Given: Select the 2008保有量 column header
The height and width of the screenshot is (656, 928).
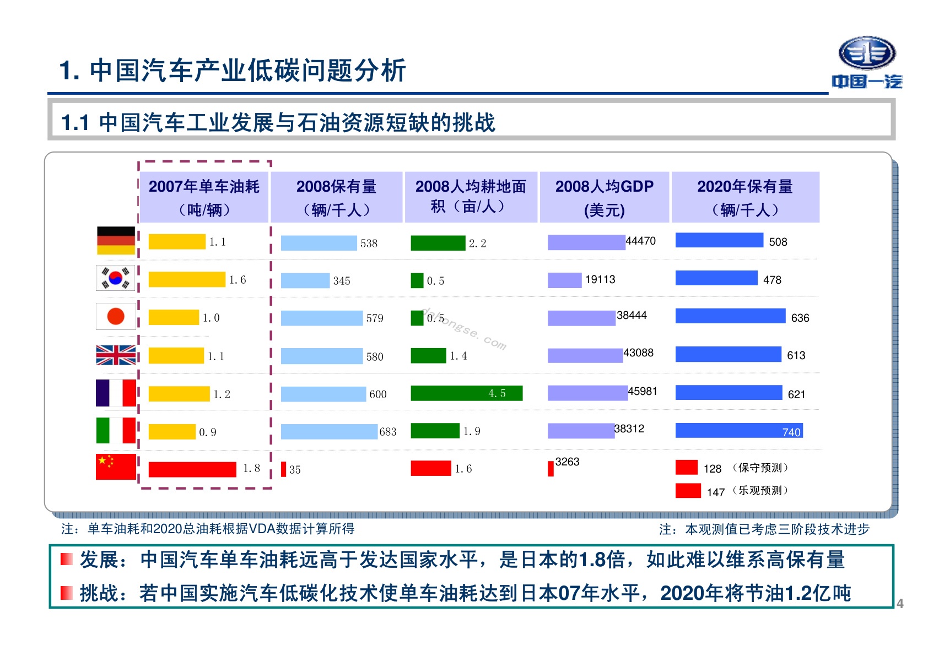Looking at the screenshot, I should 337,197.
